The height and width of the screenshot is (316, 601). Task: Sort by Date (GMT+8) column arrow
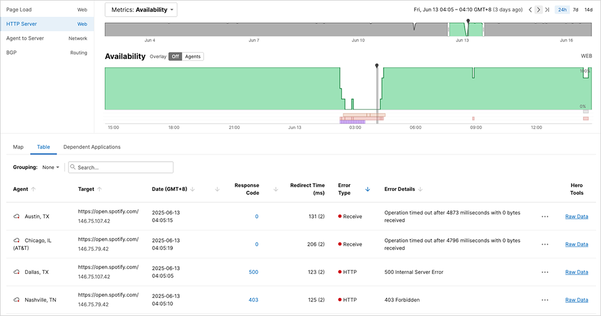[x=192, y=189]
